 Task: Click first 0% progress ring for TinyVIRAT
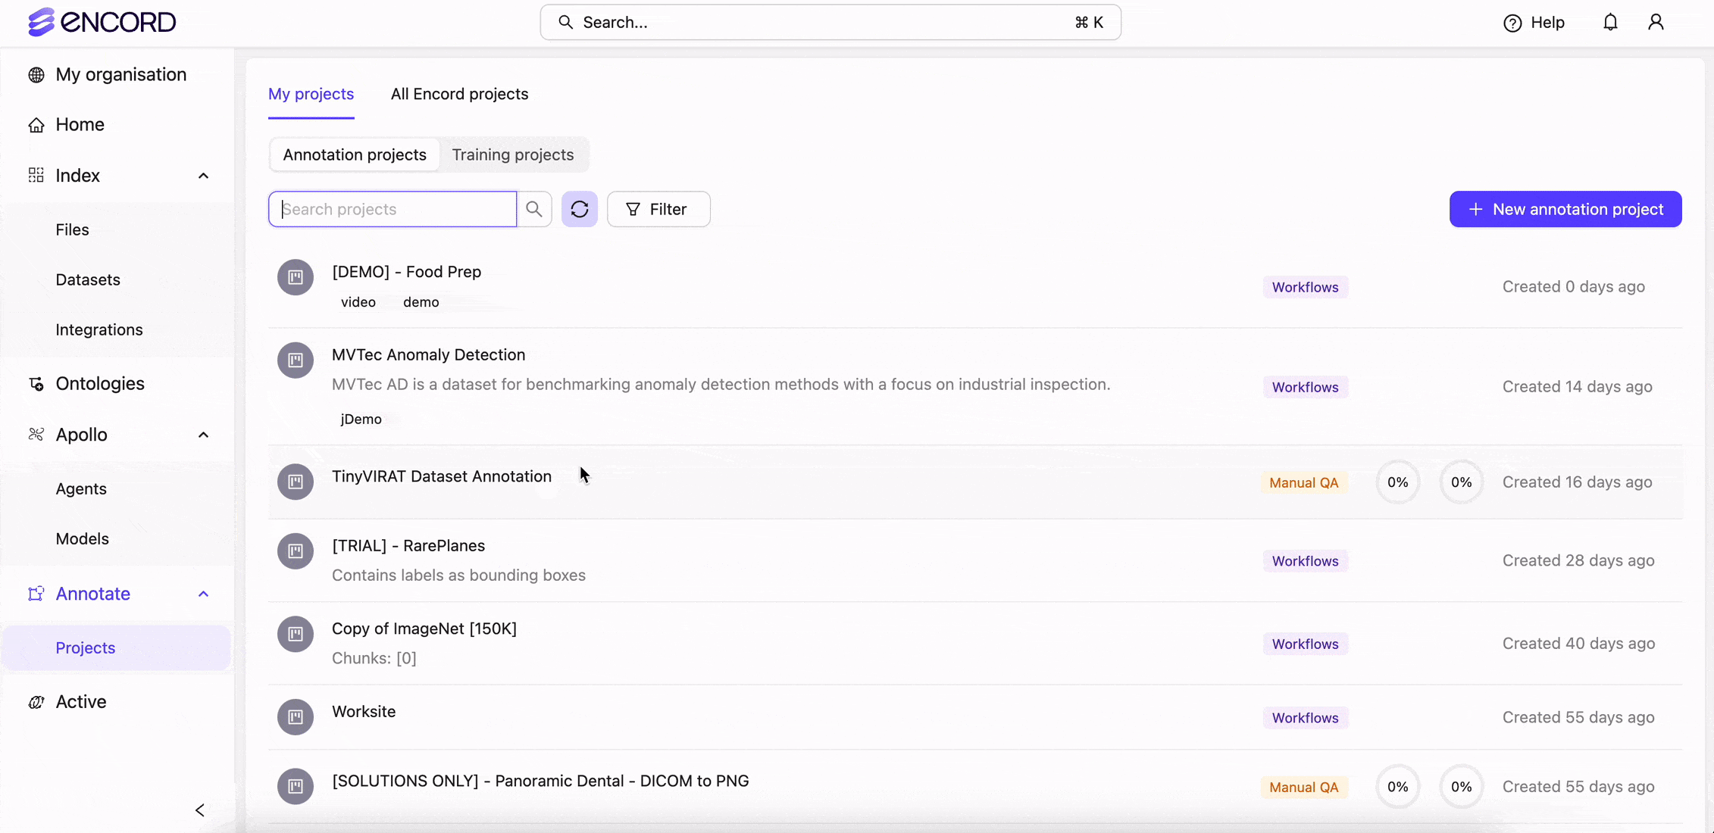(x=1397, y=482)
